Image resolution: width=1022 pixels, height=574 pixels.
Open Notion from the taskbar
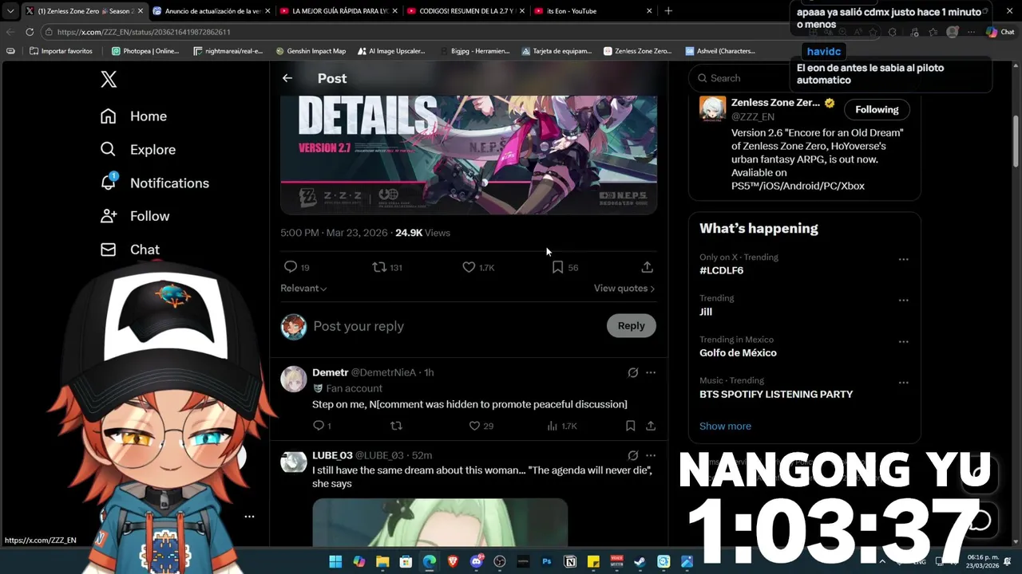click(570, 562)
